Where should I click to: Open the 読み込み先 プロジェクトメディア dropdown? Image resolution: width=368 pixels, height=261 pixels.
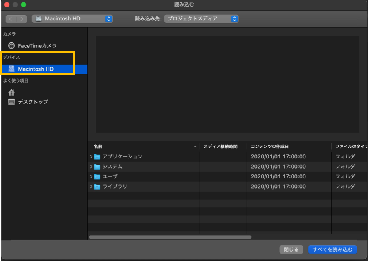point(201,19)
